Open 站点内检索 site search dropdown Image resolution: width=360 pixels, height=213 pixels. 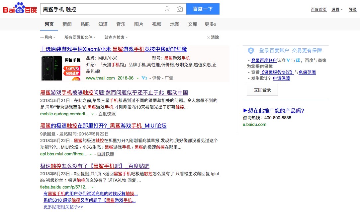tap(116, 37)
